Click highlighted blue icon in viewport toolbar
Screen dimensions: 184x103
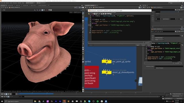[42, 10]
